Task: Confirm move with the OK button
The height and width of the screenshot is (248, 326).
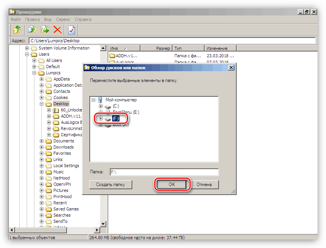Action: click(172, 184)
